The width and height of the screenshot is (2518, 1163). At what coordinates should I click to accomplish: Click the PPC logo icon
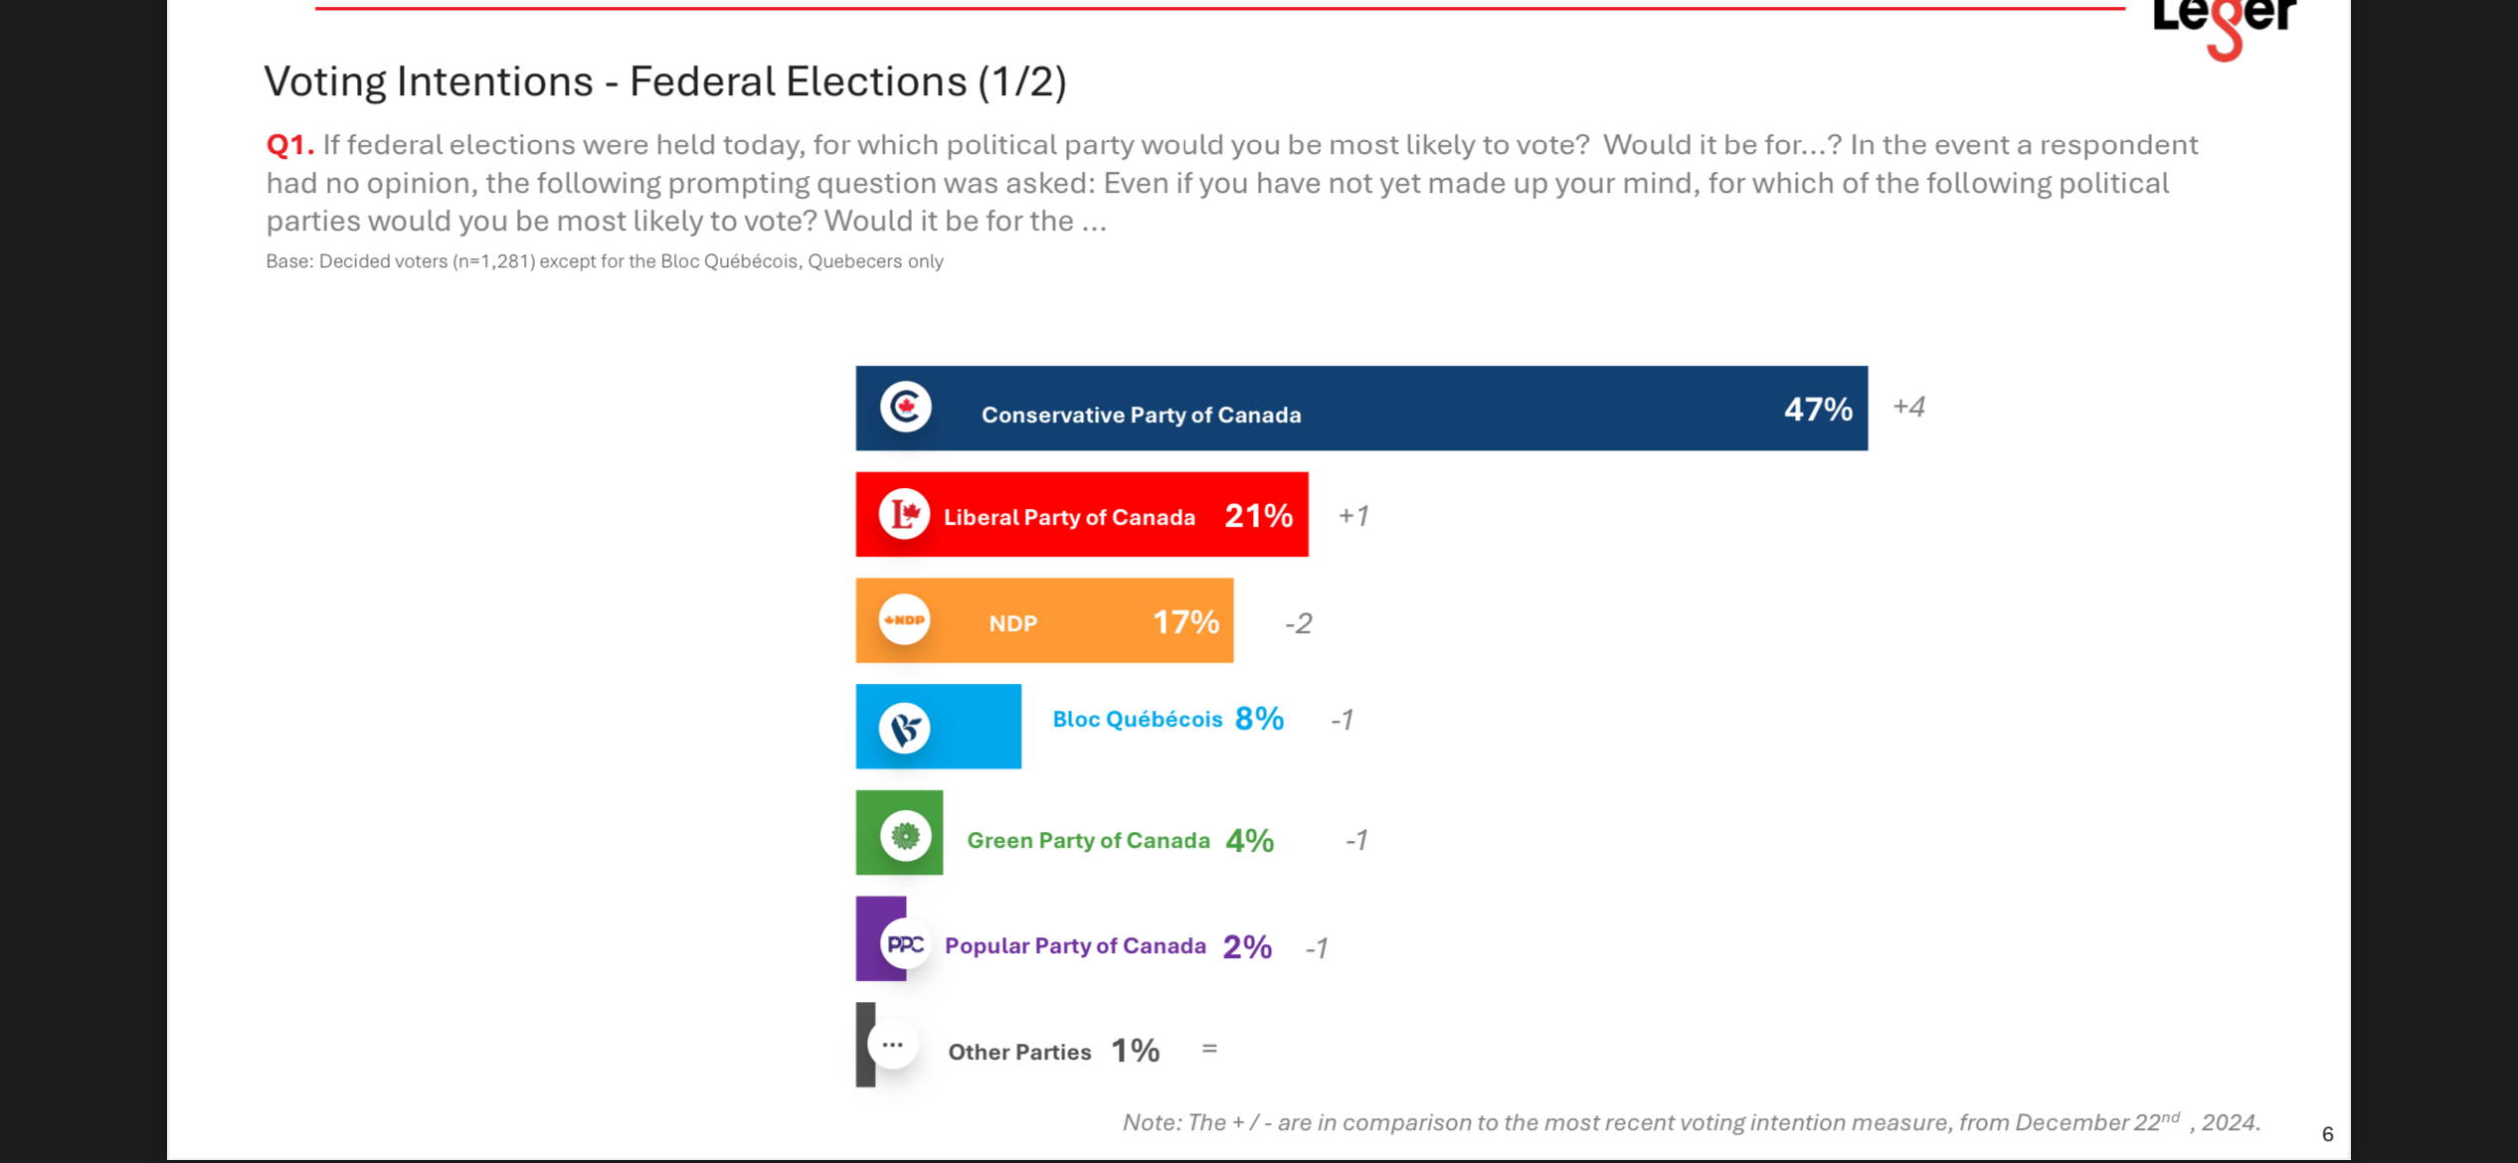tap(905, 944)
